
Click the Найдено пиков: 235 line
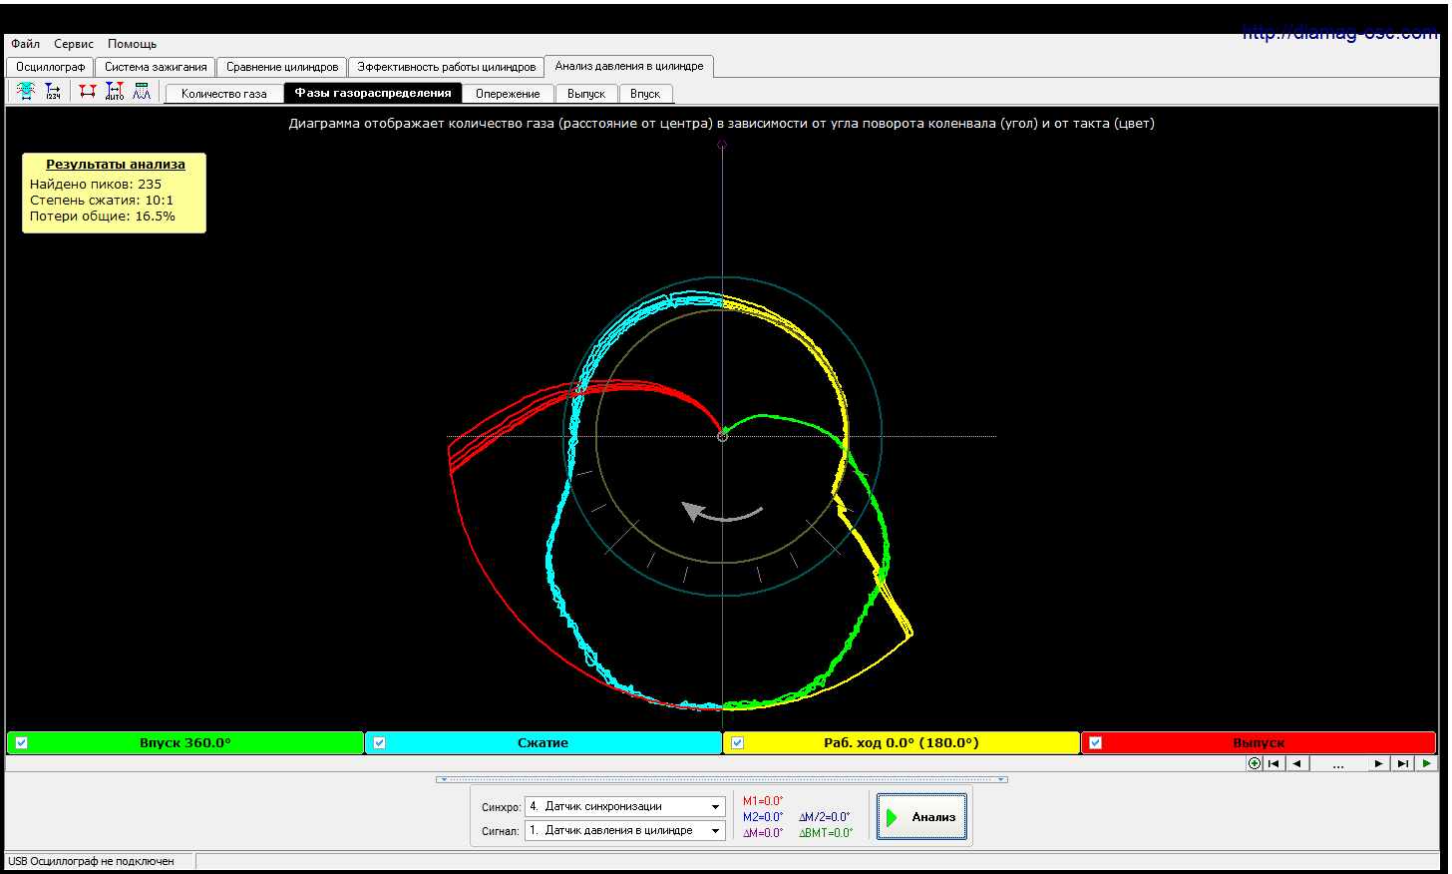[96, 184]
